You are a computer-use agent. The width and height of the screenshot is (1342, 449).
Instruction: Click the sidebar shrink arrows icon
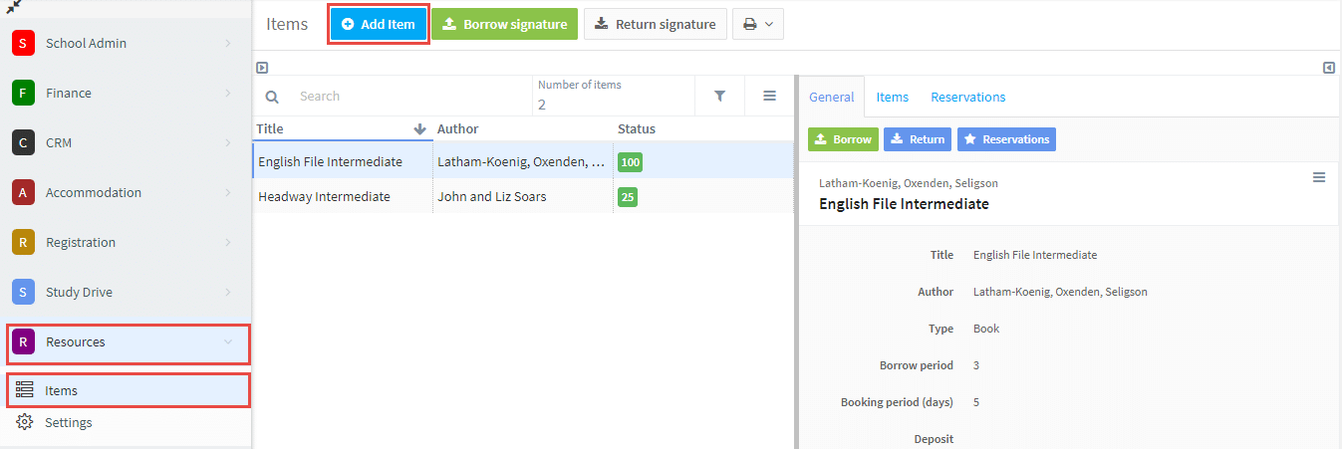[x=14, y=6]
